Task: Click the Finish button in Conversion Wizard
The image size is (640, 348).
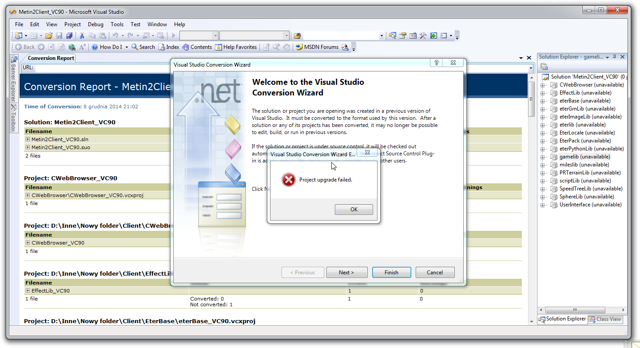Action: point(391,273)
